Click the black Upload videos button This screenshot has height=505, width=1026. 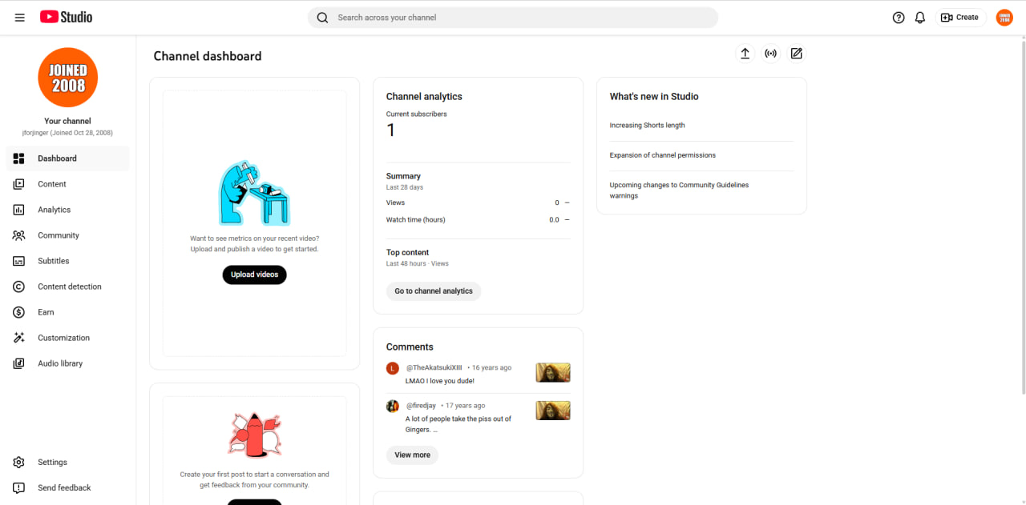pos(254,275)
